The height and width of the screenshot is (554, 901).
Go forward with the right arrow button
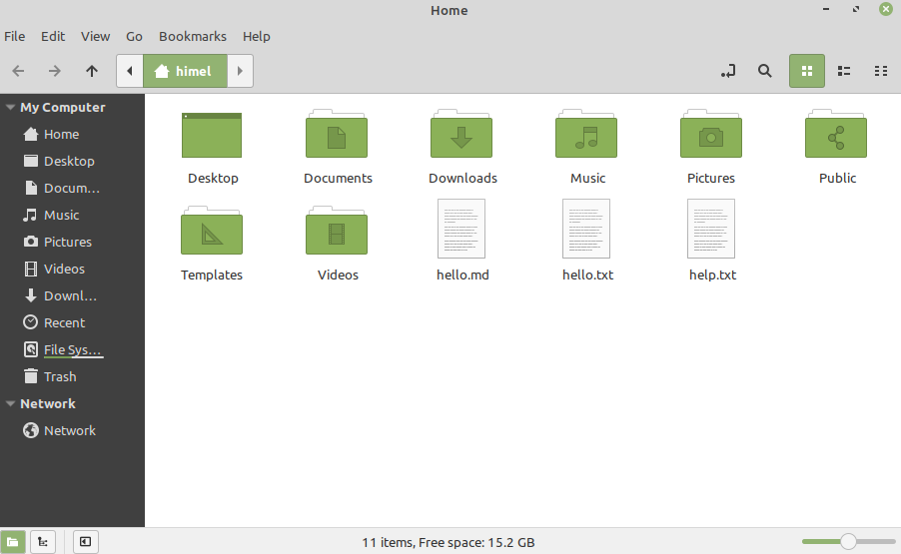coord(55,71)
